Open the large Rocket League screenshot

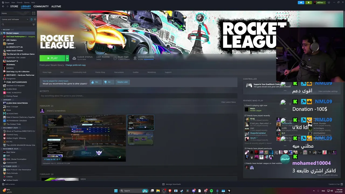pyautogui.click(x=84, y=138)
